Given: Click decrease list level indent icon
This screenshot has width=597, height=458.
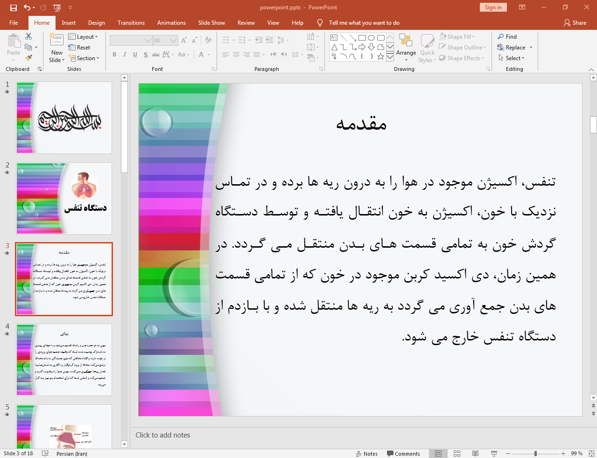Looking at the screenshot, I should tap(259, 40).
